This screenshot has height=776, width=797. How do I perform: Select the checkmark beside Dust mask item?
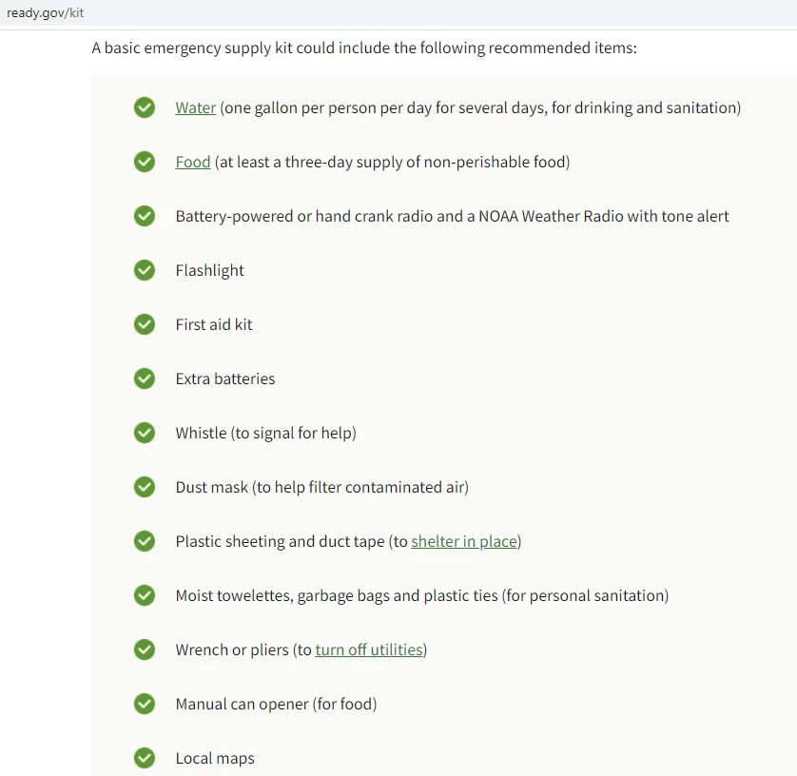point(145,487)
